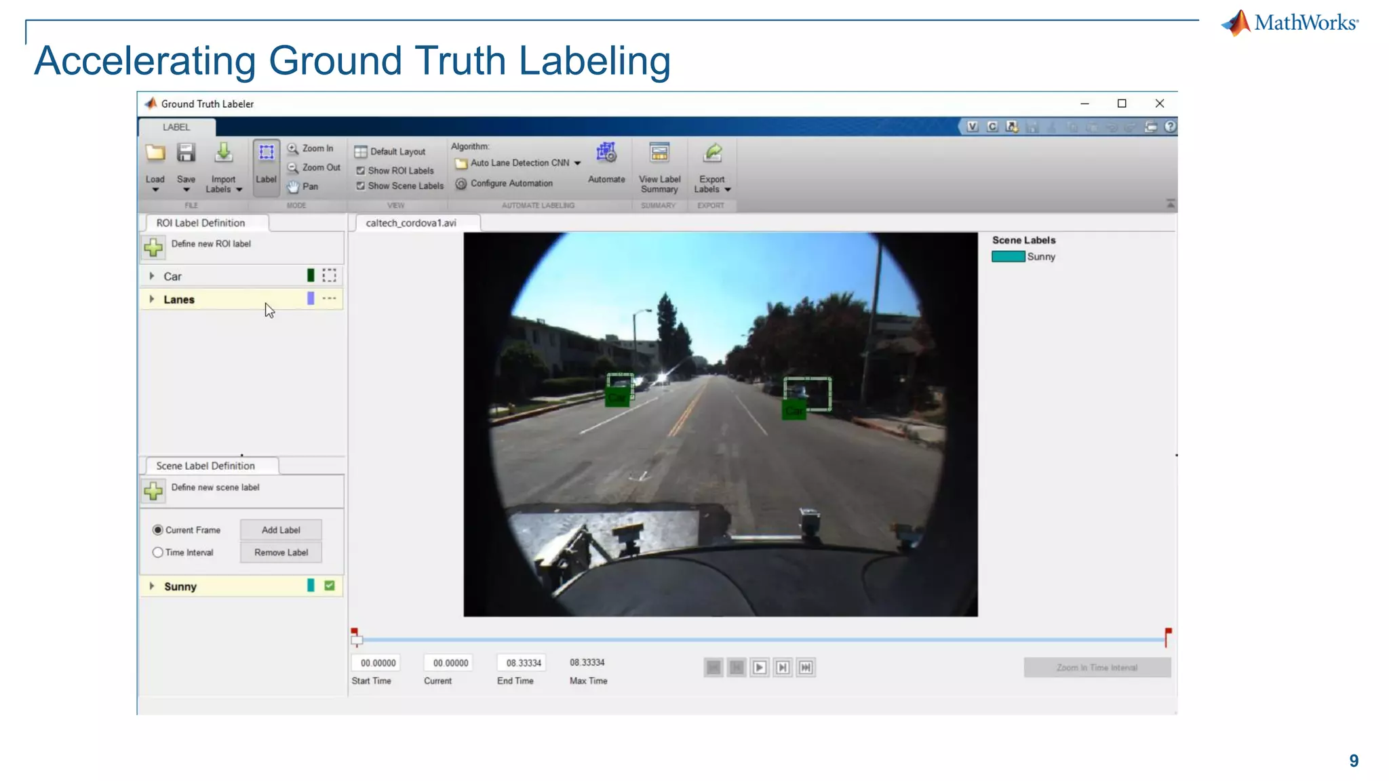The width and height of the screenshot is (1389, 781).
Task: Toggle the Sunny scene label checkmark
Action: point(330,586)
